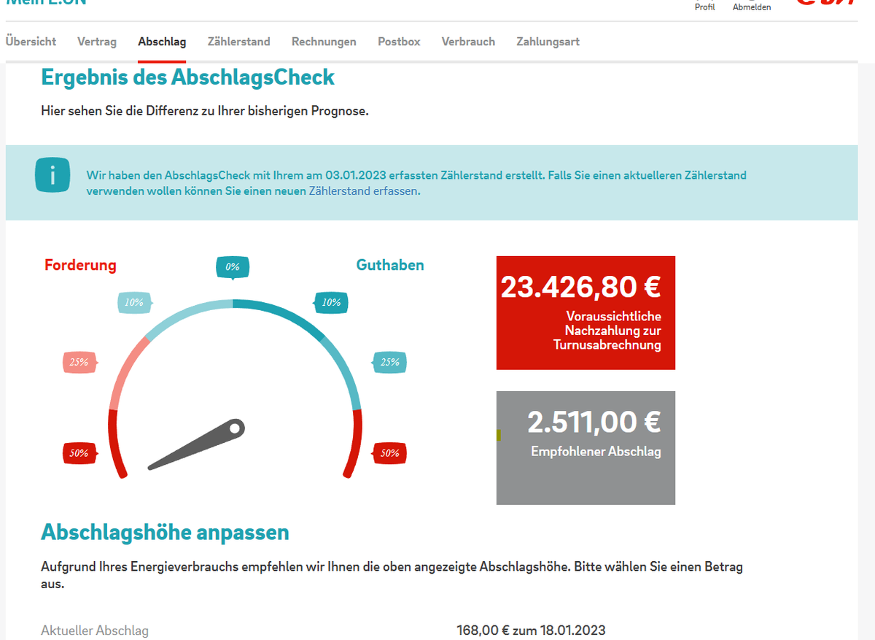875x640 pixels.
Task: Click the red 23.426,80 € Nachzahlung box
Action: pyautogui.click(x=586, y=312)
